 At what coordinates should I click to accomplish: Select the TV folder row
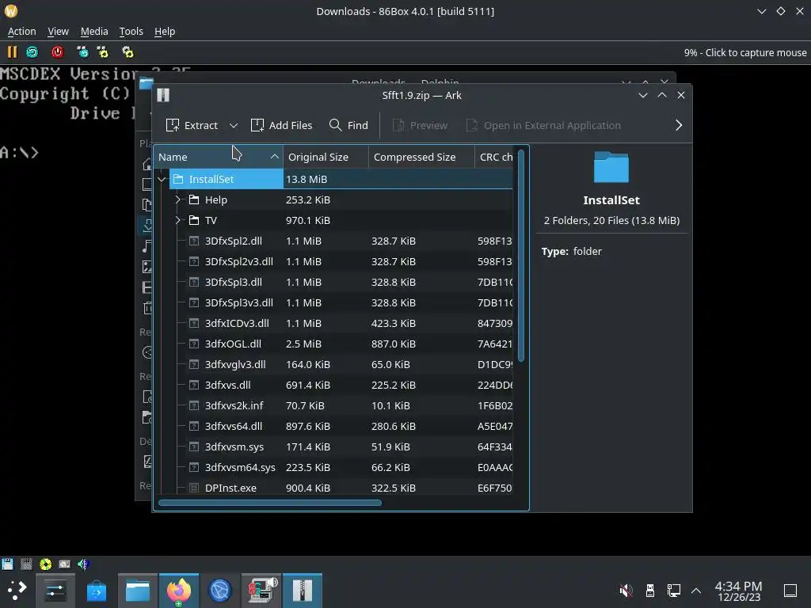(333, 221)
